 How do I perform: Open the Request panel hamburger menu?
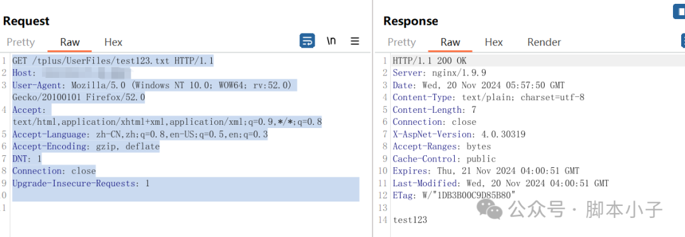[355, 41]
